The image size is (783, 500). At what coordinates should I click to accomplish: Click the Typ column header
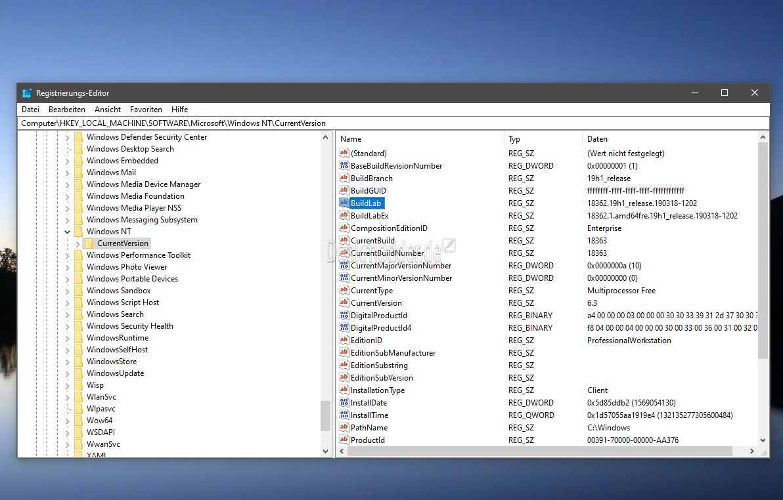pos(543,138)
